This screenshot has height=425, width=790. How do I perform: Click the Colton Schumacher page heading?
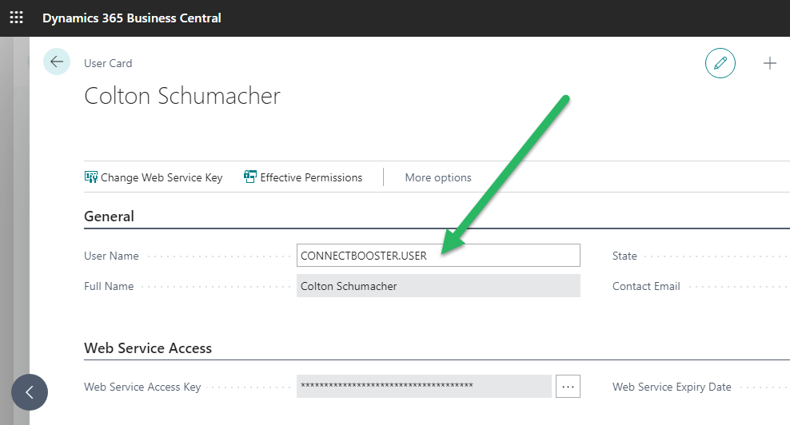(182, 96)
